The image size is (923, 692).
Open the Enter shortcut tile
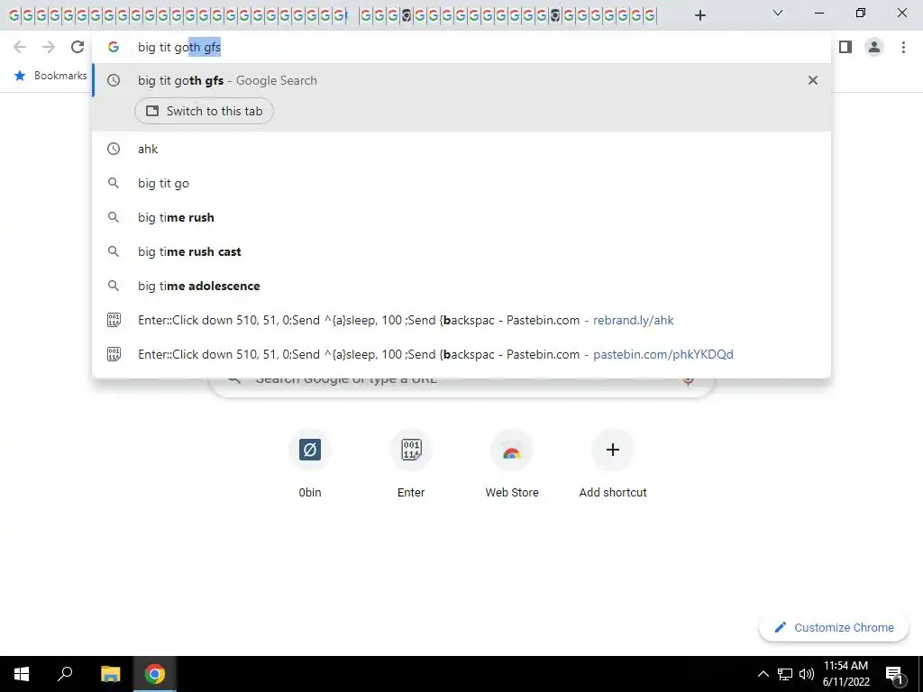pos(411,464)
